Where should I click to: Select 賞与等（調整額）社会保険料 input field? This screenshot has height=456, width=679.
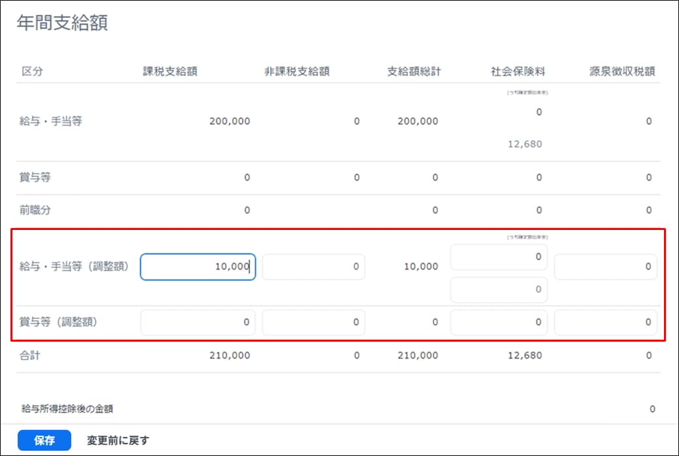click(x=499, y=322)
